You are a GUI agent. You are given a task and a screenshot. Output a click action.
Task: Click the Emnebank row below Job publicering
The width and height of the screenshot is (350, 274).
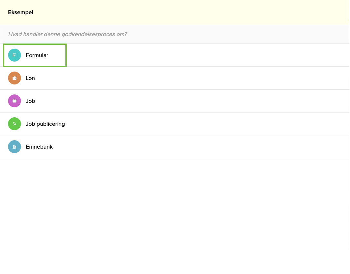39,146
